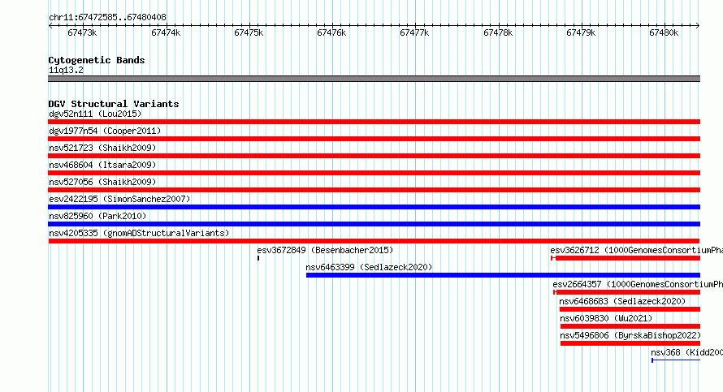Click the 67475k ruler tick label

249,32
